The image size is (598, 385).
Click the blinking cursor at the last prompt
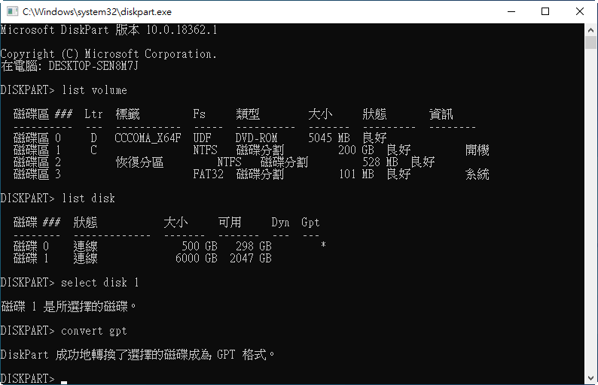tap(64, 382)
